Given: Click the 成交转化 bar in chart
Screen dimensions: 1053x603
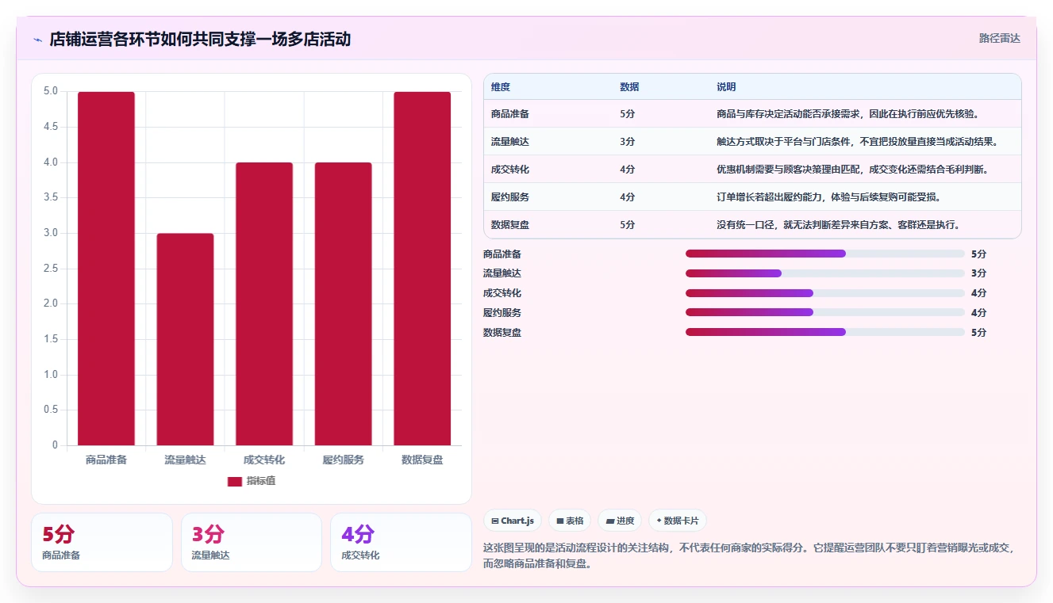Looking at the screenshot, I should (264, 304).
